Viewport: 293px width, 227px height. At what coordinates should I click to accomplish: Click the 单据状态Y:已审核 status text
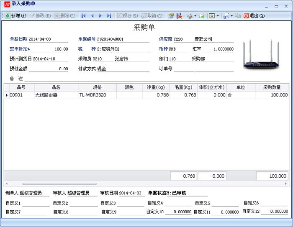[167, 193]
